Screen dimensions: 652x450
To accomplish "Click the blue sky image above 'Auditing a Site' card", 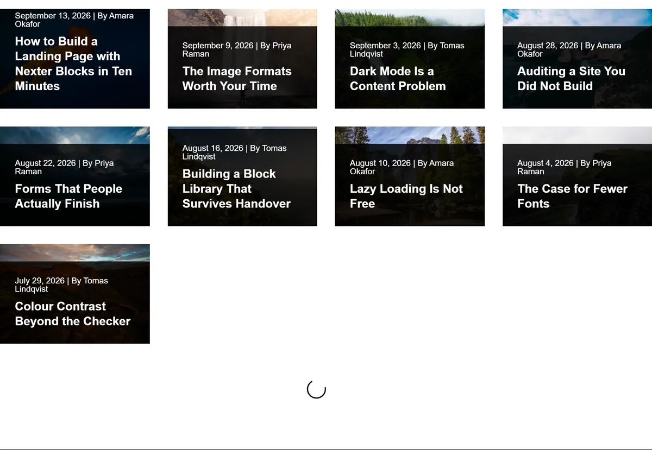I will [x=577, y=17].
